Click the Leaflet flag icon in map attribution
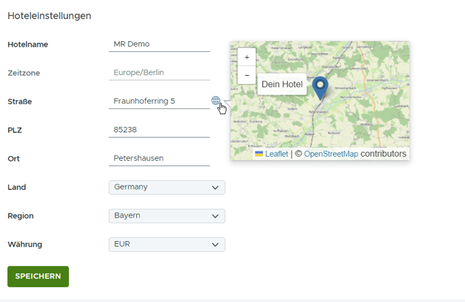This screenshot has height=302, width=465. [x=259, y=154]
